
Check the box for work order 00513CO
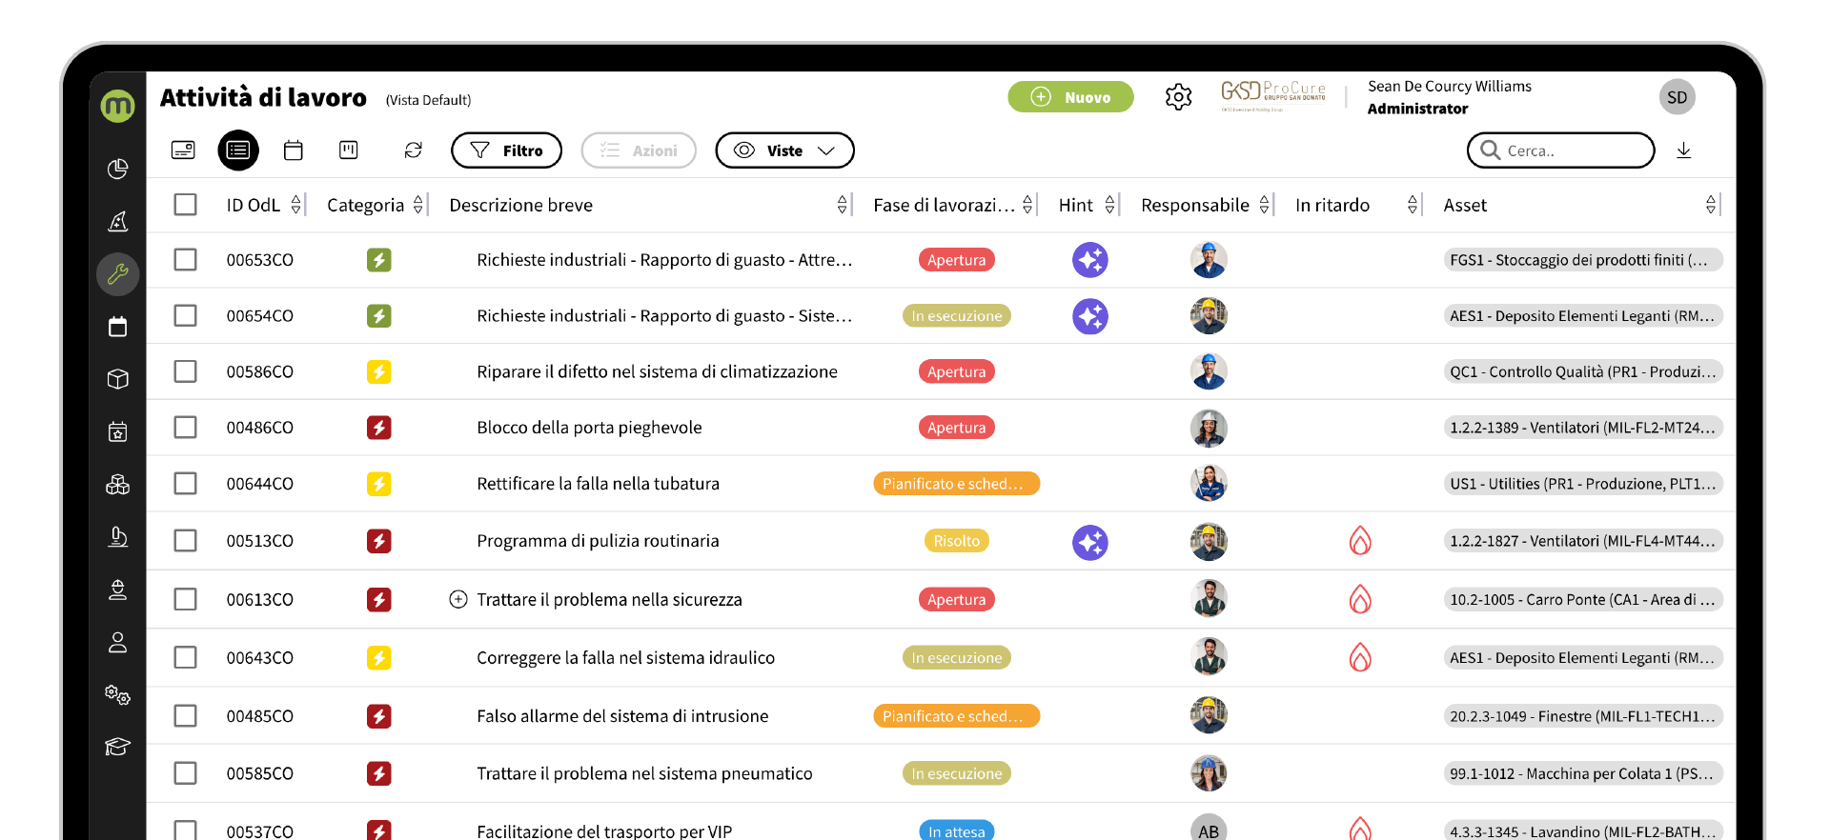point(186,541)
